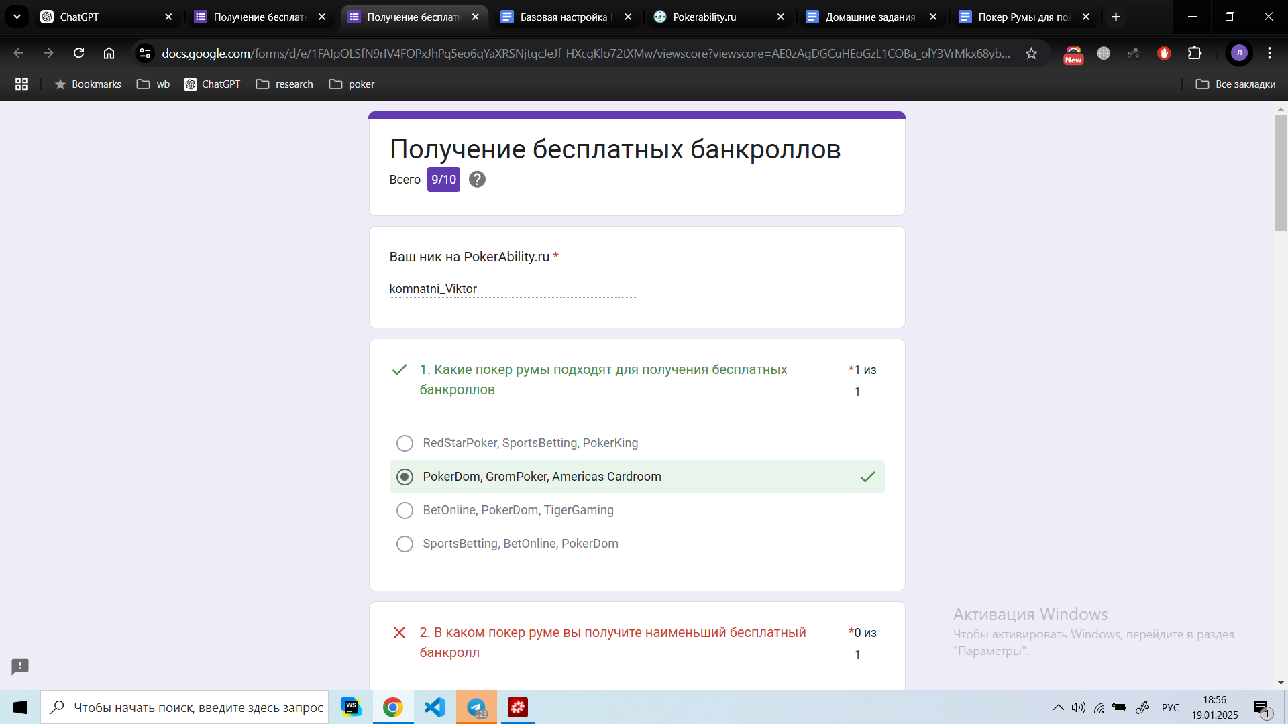Open the ChatGPT bookmark

[212, 84]
